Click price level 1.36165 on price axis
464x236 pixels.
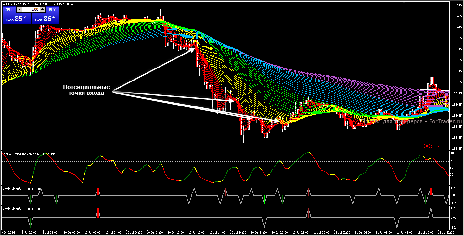pyautogui.click(x=456, y=82)
